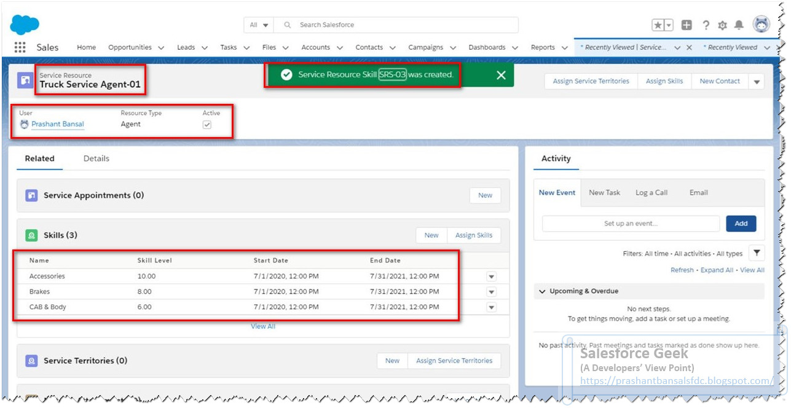Select the Related tab
Image resolution: width=791 pixels, height=408 pixels.
39,159
